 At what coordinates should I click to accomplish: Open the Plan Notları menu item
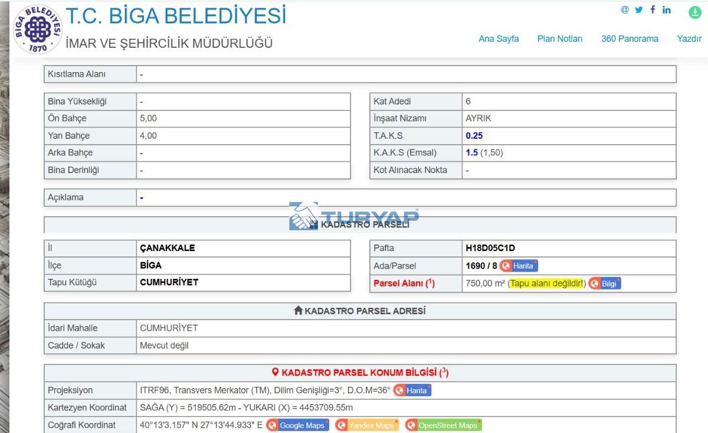[x=559, y=39]
